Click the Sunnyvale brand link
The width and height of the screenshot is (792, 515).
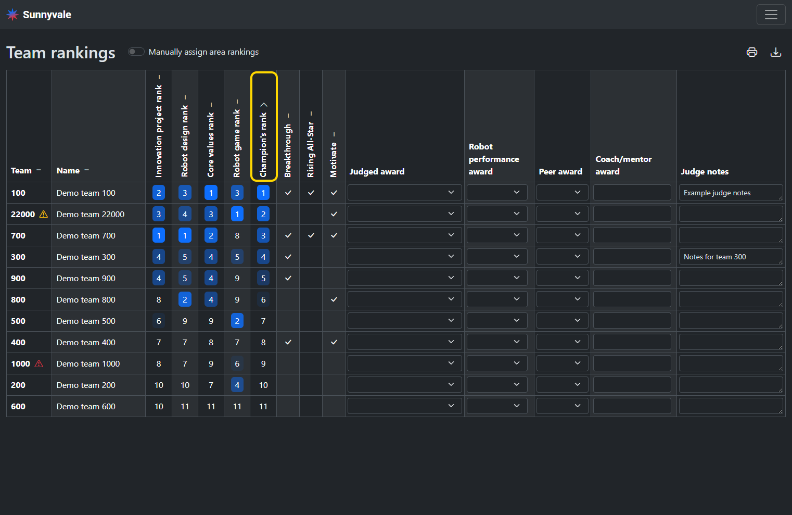click(47, 15)
